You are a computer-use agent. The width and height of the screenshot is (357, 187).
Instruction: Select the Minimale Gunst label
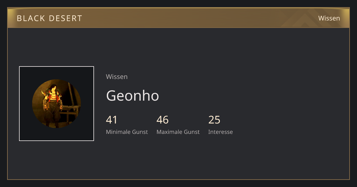(127, 132)
